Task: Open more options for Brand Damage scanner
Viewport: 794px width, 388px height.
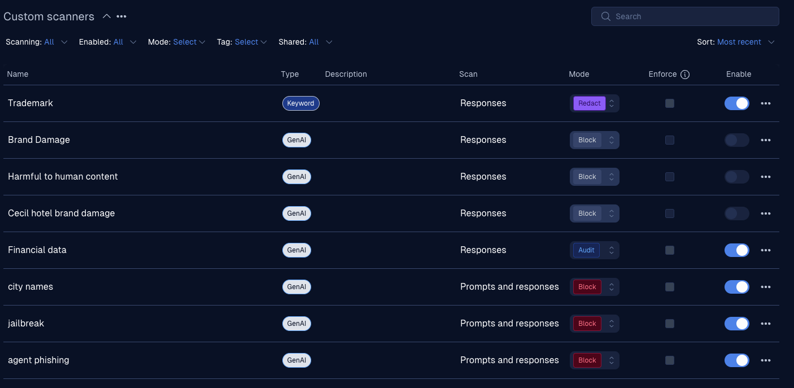Action: point(765,140)
